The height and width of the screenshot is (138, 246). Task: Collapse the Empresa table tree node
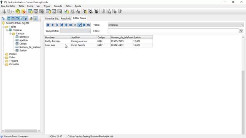coord(7,30)
